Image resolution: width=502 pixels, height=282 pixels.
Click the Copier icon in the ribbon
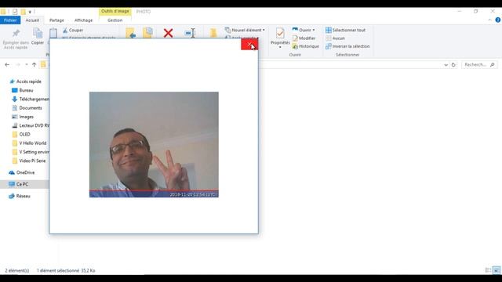pyautogui.click(x=38, y=33)
